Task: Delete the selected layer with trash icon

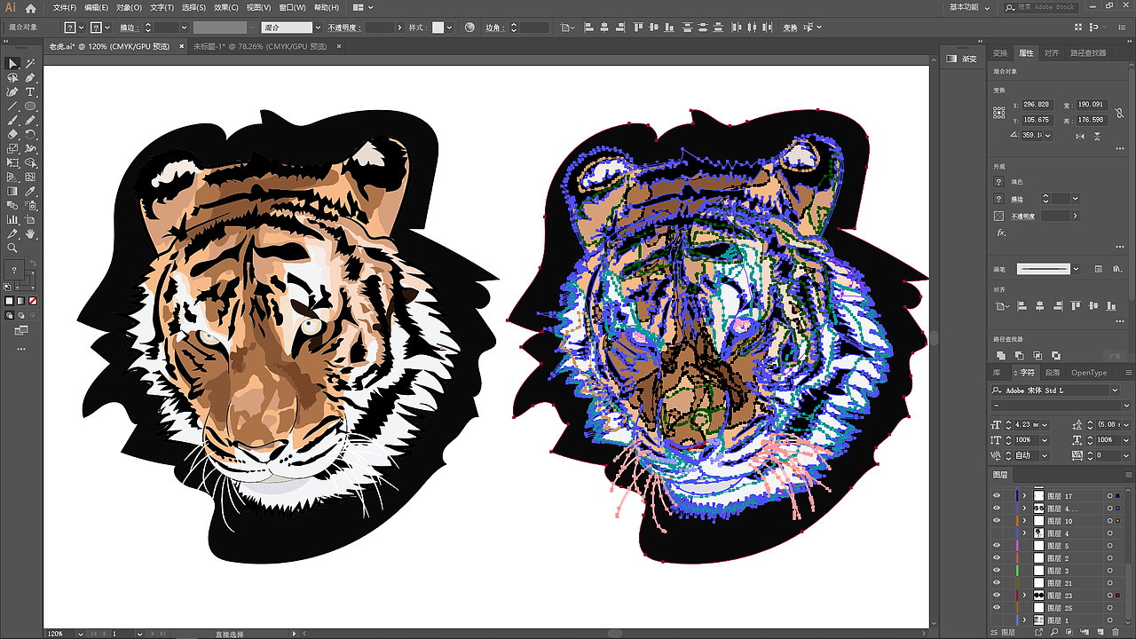Action: [1115, 632]
